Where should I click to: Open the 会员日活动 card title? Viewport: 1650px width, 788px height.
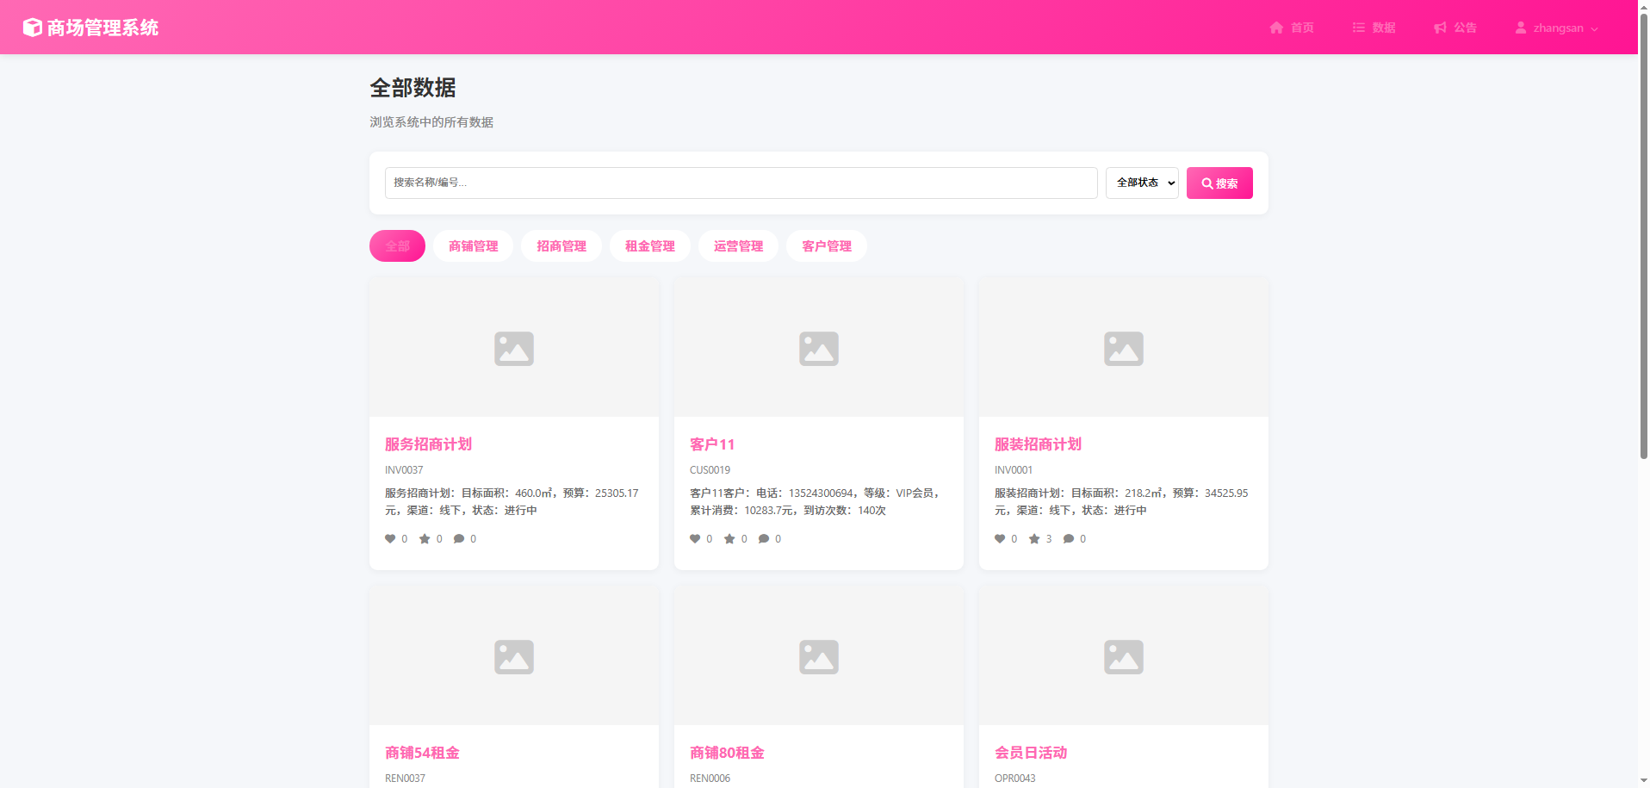1031,753
